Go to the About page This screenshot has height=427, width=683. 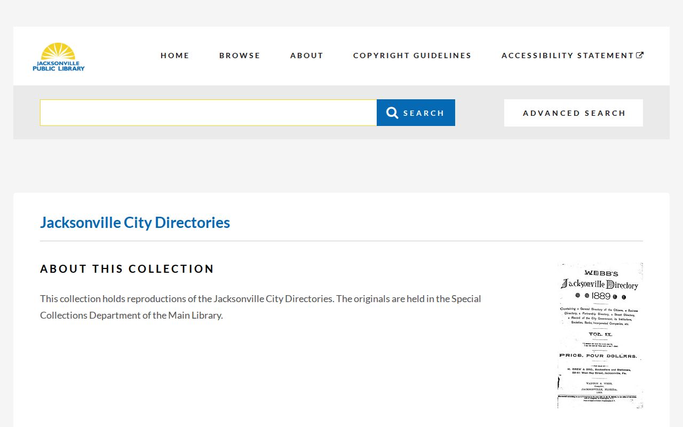tap(307, 56)
